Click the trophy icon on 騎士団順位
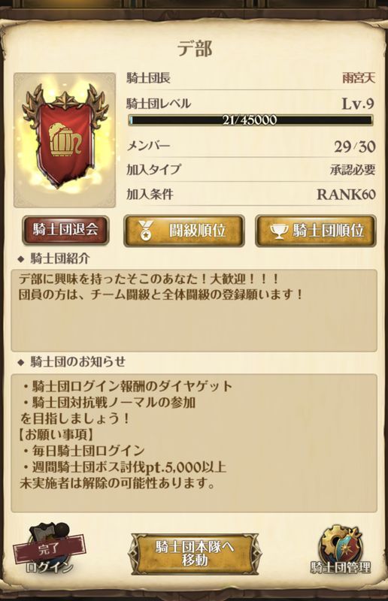The width and height of the screenshot is (388, 601). point(279,231)
